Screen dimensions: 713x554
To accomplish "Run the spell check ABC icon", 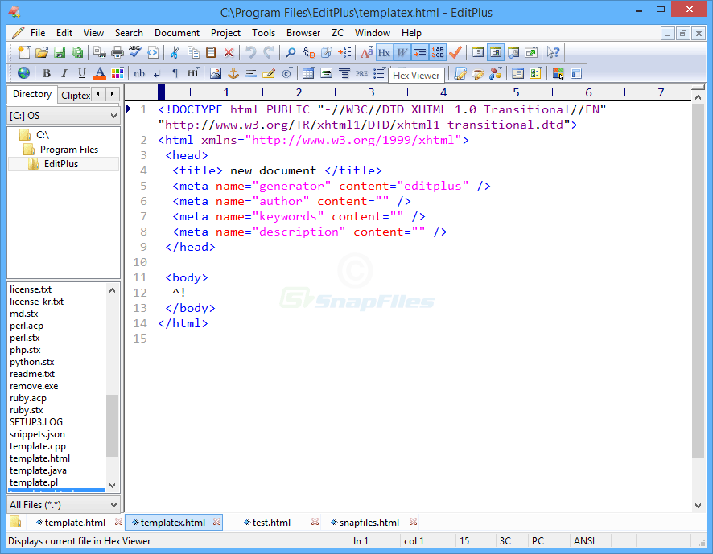I will tap(135, 52).
